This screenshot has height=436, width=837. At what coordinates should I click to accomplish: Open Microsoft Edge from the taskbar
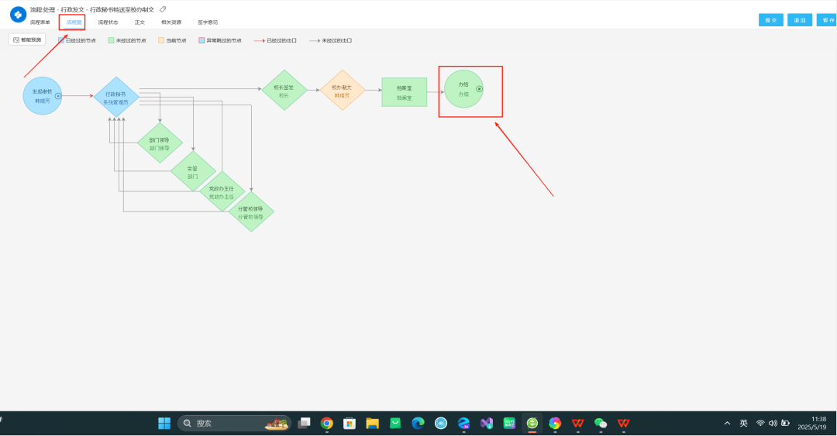pos(418,423)
